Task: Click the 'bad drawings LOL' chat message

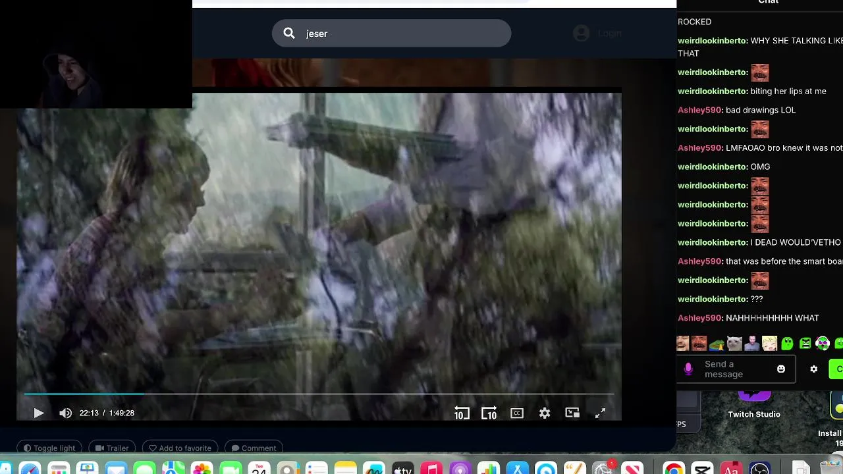Action: [761, 110]
